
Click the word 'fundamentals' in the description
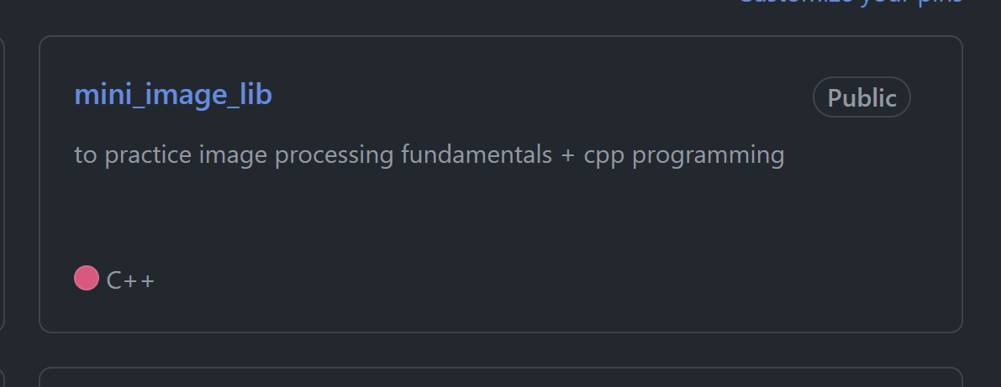click(x=477, y=155)
